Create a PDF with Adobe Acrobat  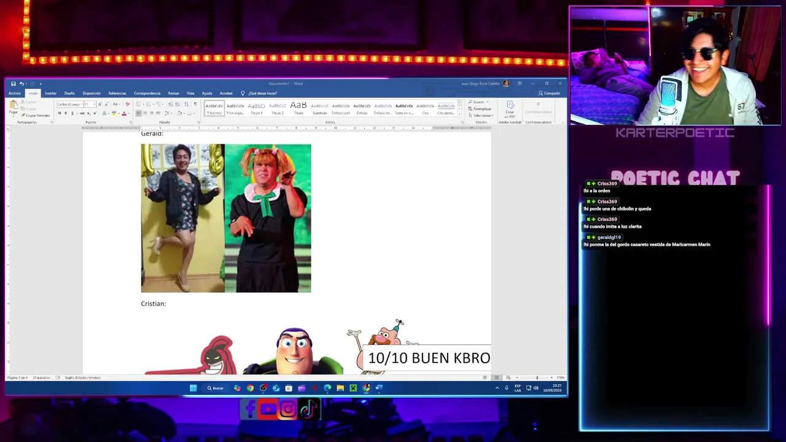[x=510, y=109]
